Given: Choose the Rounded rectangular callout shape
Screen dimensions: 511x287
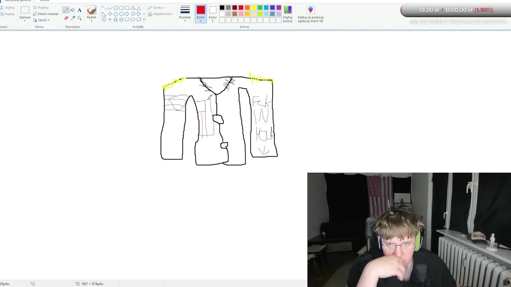Looking at the screenshot, I should pyautogui.click(x=127, y=20).
